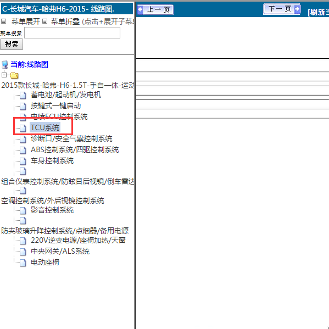The image size is (329, 329).
Task: Click document icon beside 按键式一键启动
Action: 23,107
